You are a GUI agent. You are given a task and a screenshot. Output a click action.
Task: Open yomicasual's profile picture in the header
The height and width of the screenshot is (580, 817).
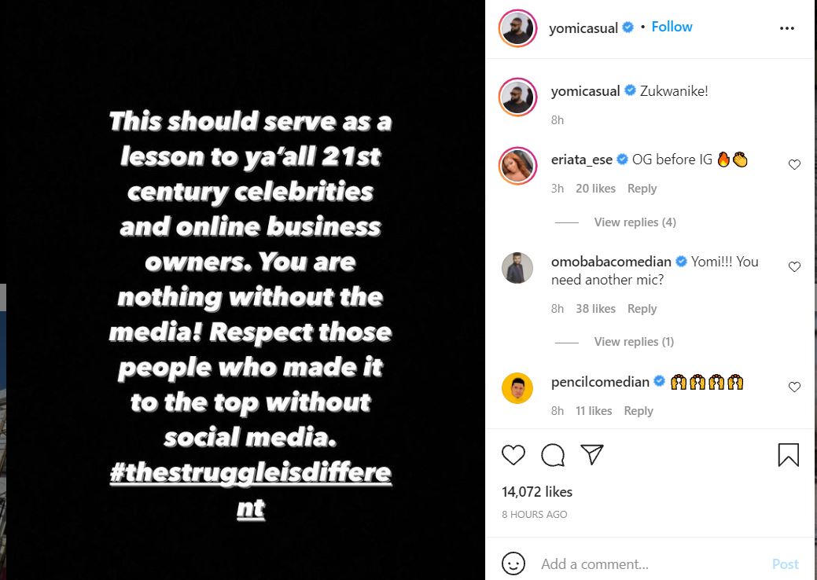point(517,28)
